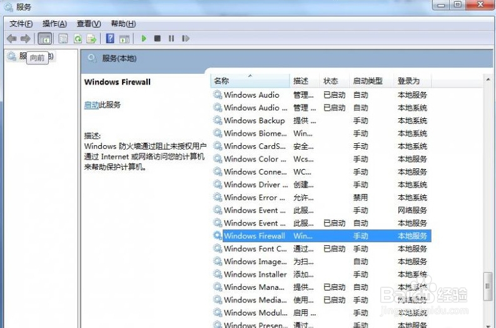The width and height of the screenshot is (496, 328).
Task: Stop the service with square icon
Action: (157, 38)
